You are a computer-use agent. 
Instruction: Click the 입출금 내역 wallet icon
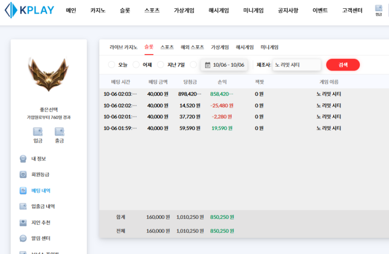tap(23, 206)
